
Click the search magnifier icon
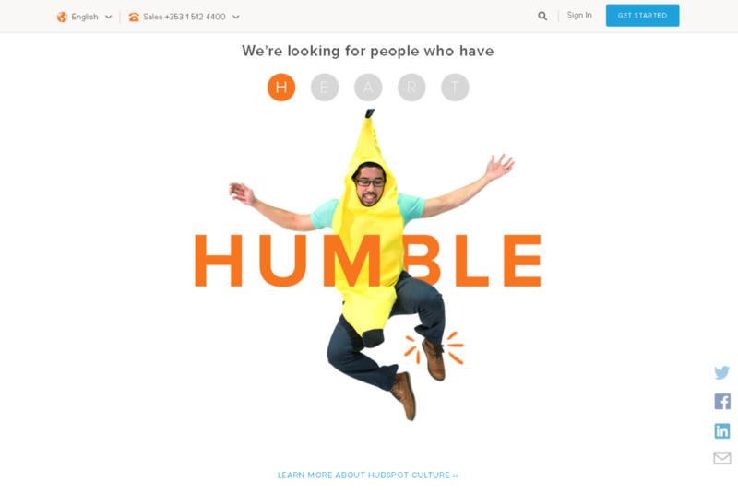point(542,16)
